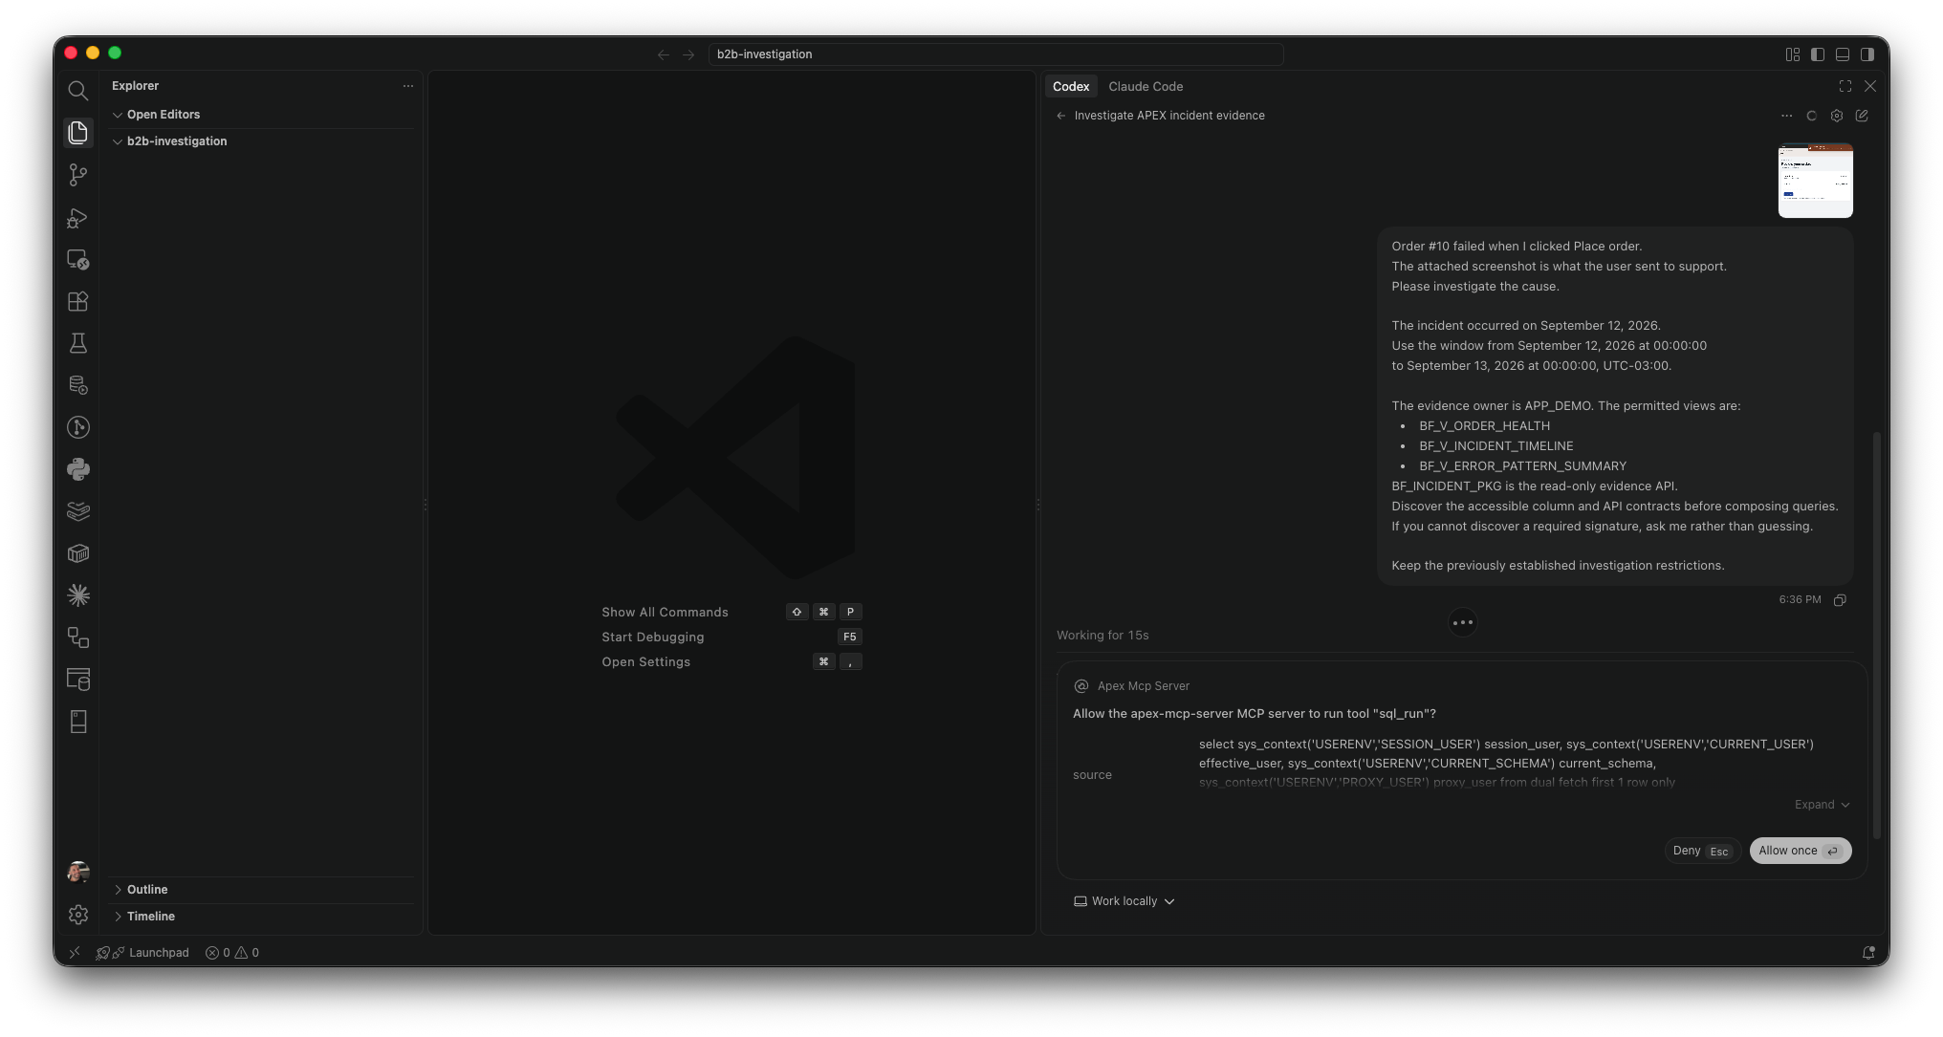Open the notebook book icon

point(78,722)
